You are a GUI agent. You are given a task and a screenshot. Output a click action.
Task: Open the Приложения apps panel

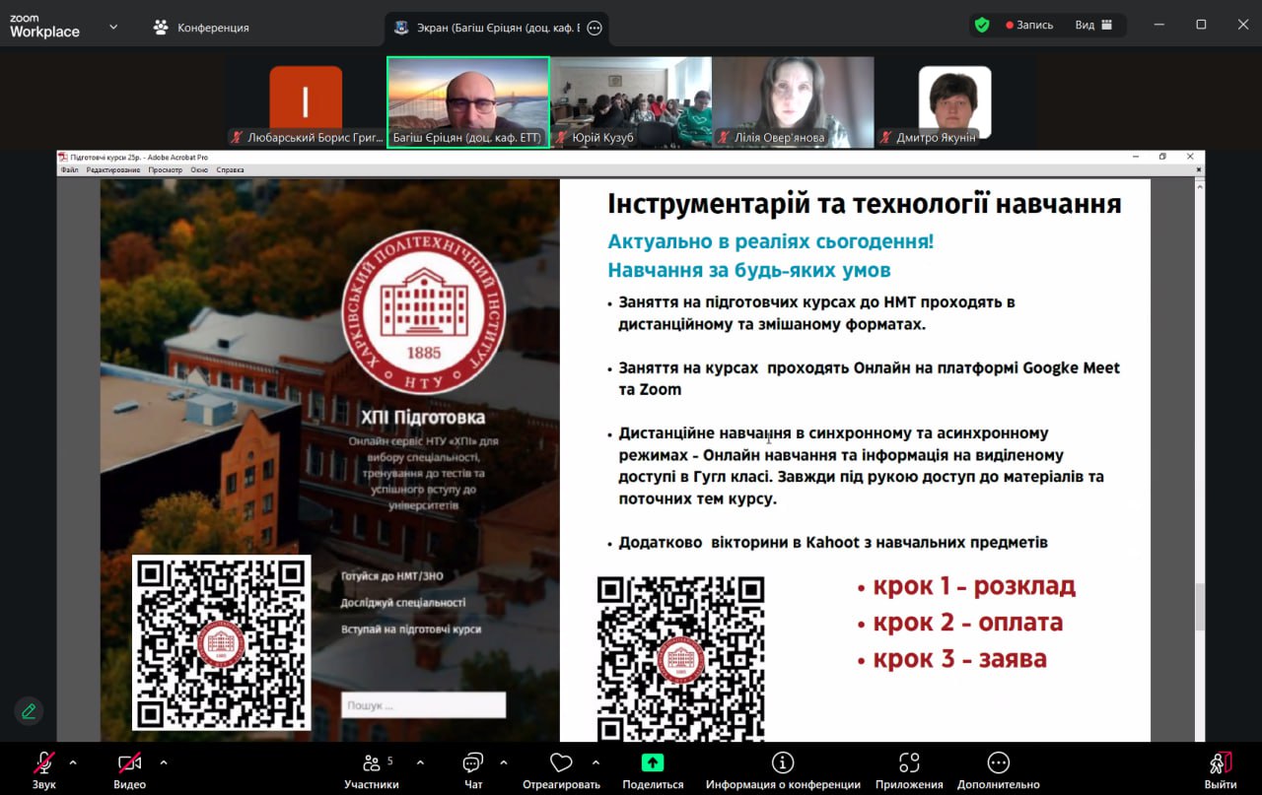tap(909, 769)
